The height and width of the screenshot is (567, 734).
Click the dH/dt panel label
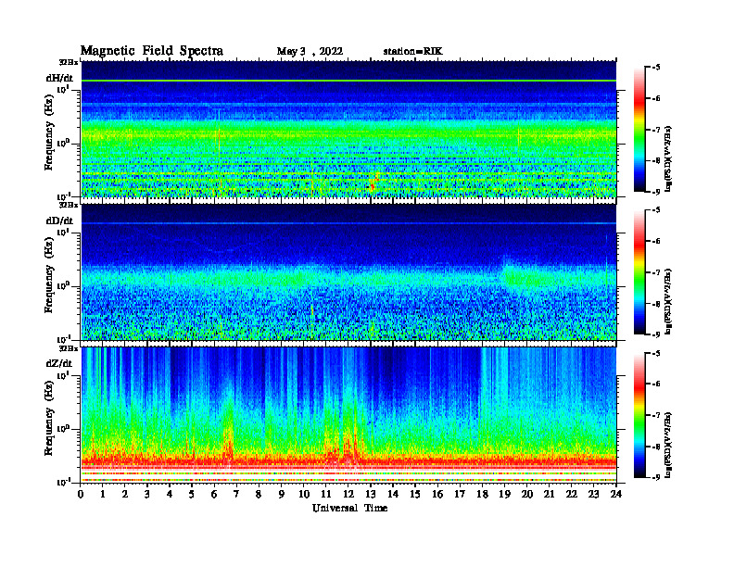click(59, 78)
